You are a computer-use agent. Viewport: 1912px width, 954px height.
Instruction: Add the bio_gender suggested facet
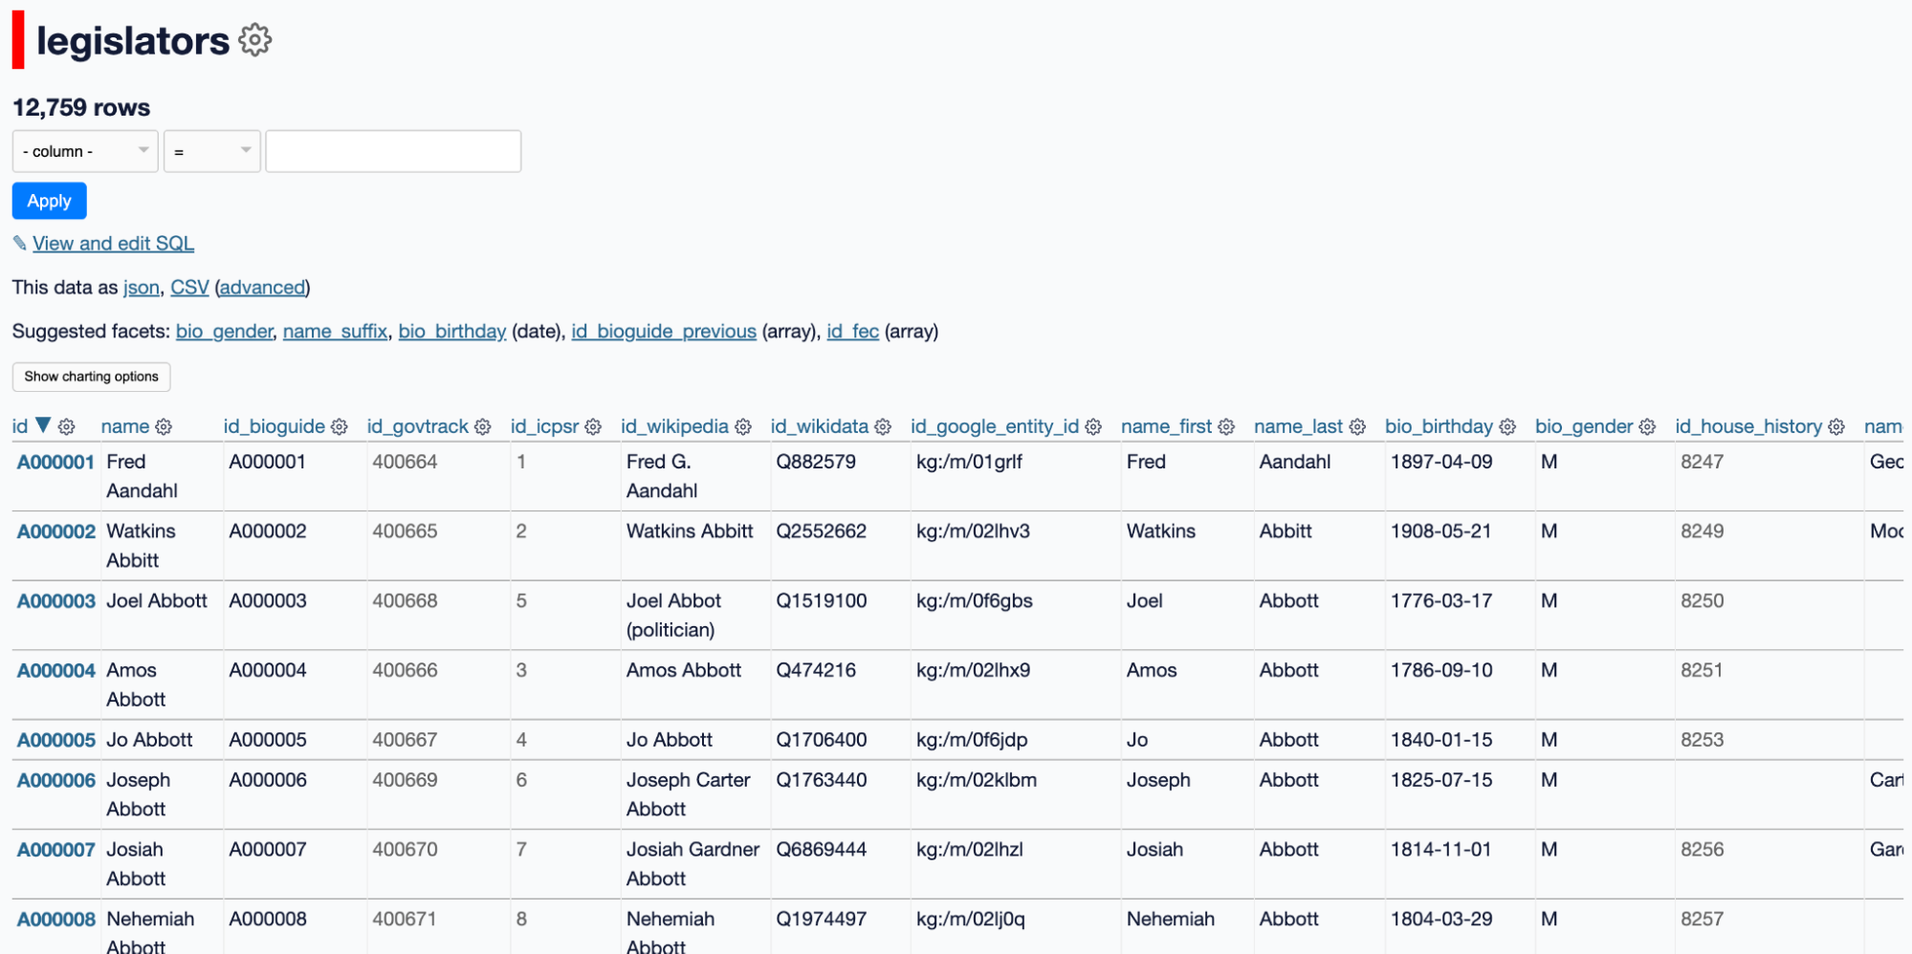click(224, 332)
